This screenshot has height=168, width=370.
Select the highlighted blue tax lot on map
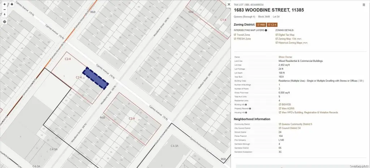96,78
